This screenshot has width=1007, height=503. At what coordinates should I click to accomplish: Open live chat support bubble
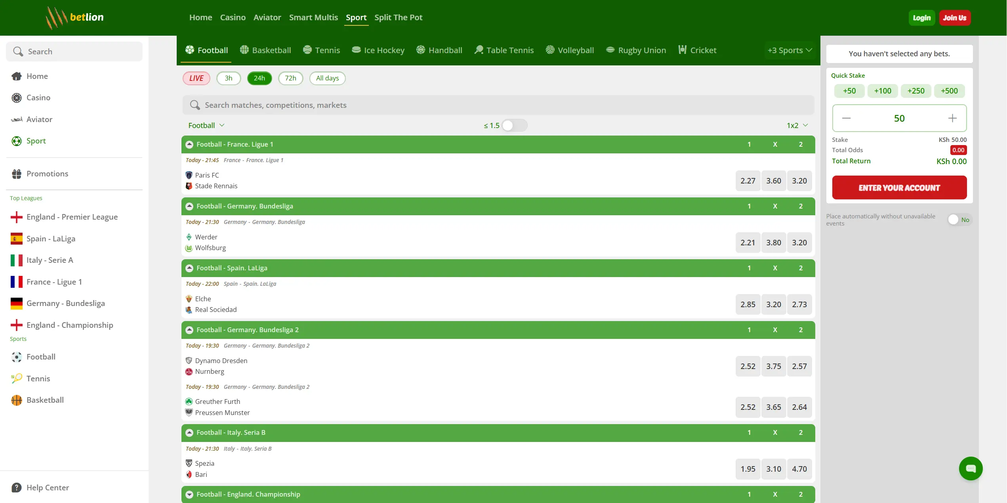click(x=970, y=469)
